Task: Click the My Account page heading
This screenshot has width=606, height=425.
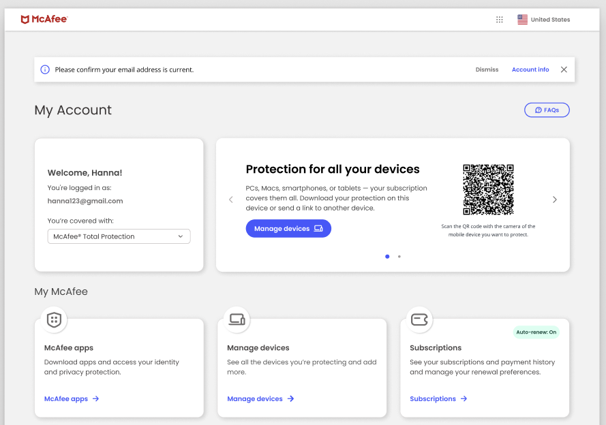Action: (x=73, y=110)
